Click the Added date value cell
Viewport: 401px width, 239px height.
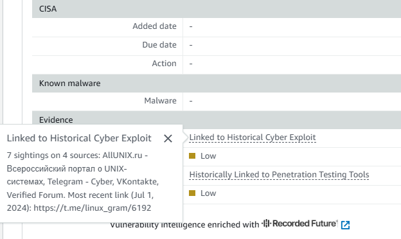coord(292,26)
